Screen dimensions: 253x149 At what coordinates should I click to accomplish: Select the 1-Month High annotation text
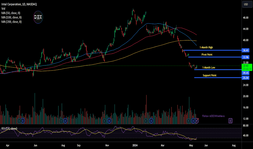pos(206,47)
